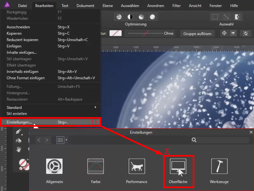The image size is (254, 191).
Task: Choose Inhalte einfügen menu entry
Action: 50,53
